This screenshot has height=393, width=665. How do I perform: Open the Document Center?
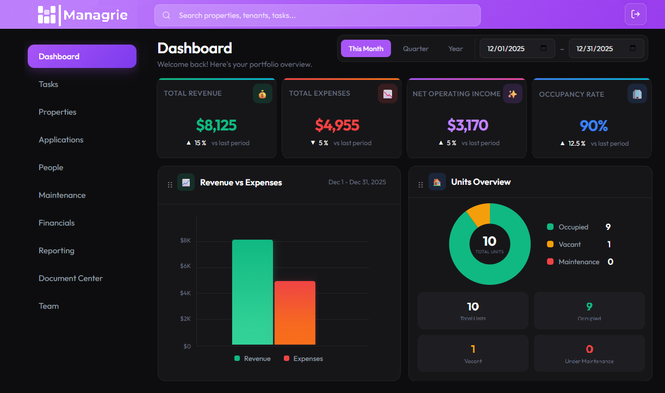click(x=71, y=278)
